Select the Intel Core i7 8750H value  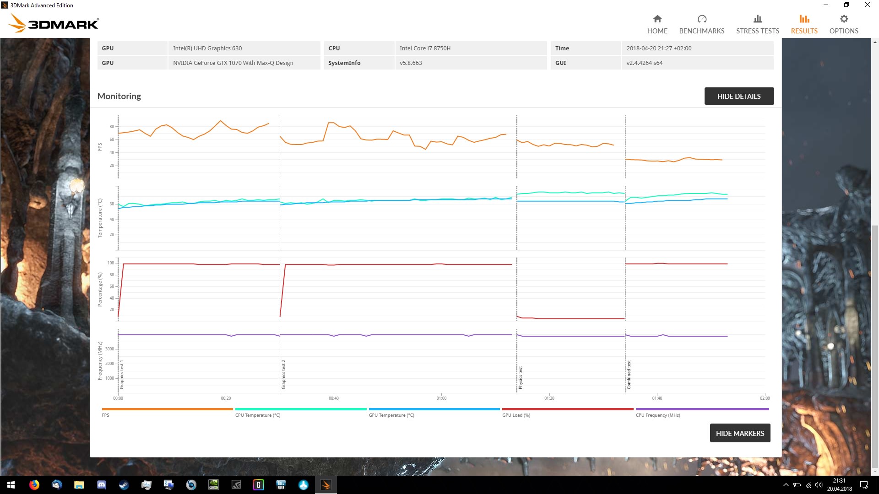coord(425,48)
